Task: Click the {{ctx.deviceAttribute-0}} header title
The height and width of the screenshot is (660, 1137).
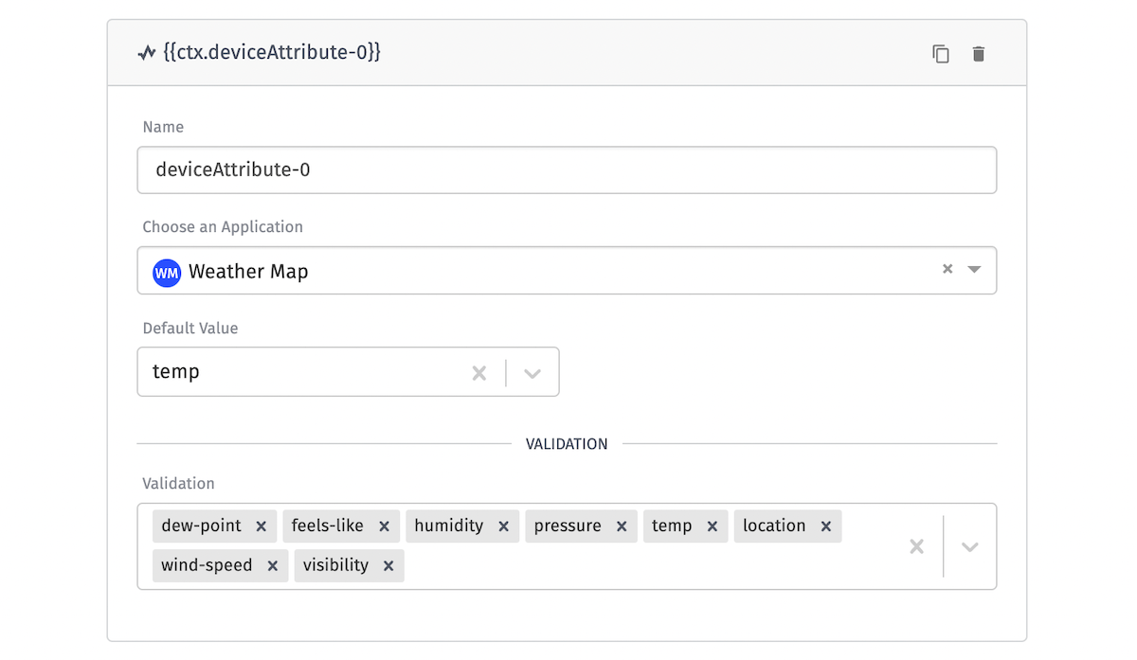Action: tap(272, 53)
